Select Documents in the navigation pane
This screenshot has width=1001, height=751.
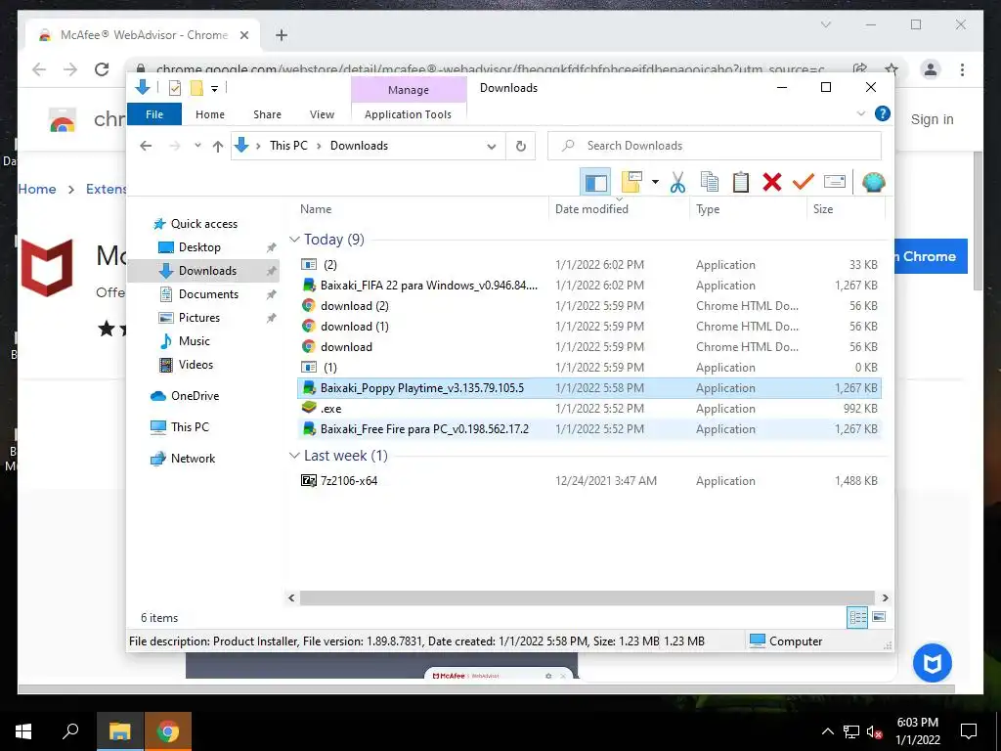(x=208, y=293)
